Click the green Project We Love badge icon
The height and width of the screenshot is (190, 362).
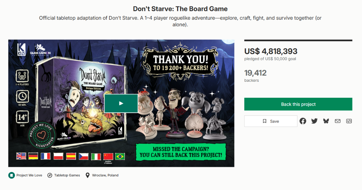[12, 175]
